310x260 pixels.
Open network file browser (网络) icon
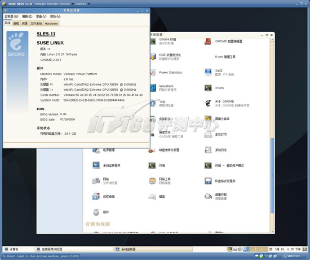click(96, 181)
